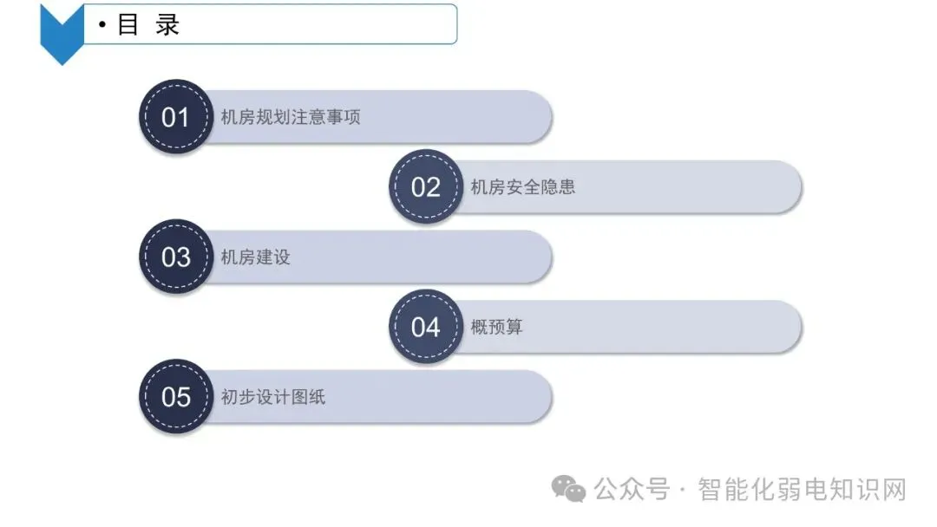Click the 05 numbered circle

176,397
